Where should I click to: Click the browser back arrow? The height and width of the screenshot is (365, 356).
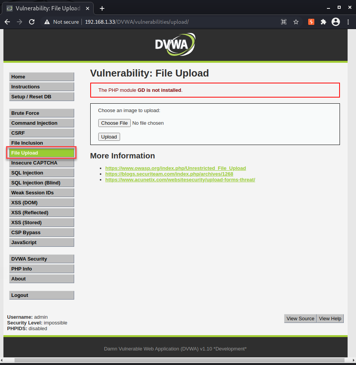7,22
